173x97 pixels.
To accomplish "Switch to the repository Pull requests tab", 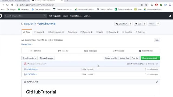I will click(56, 32).
